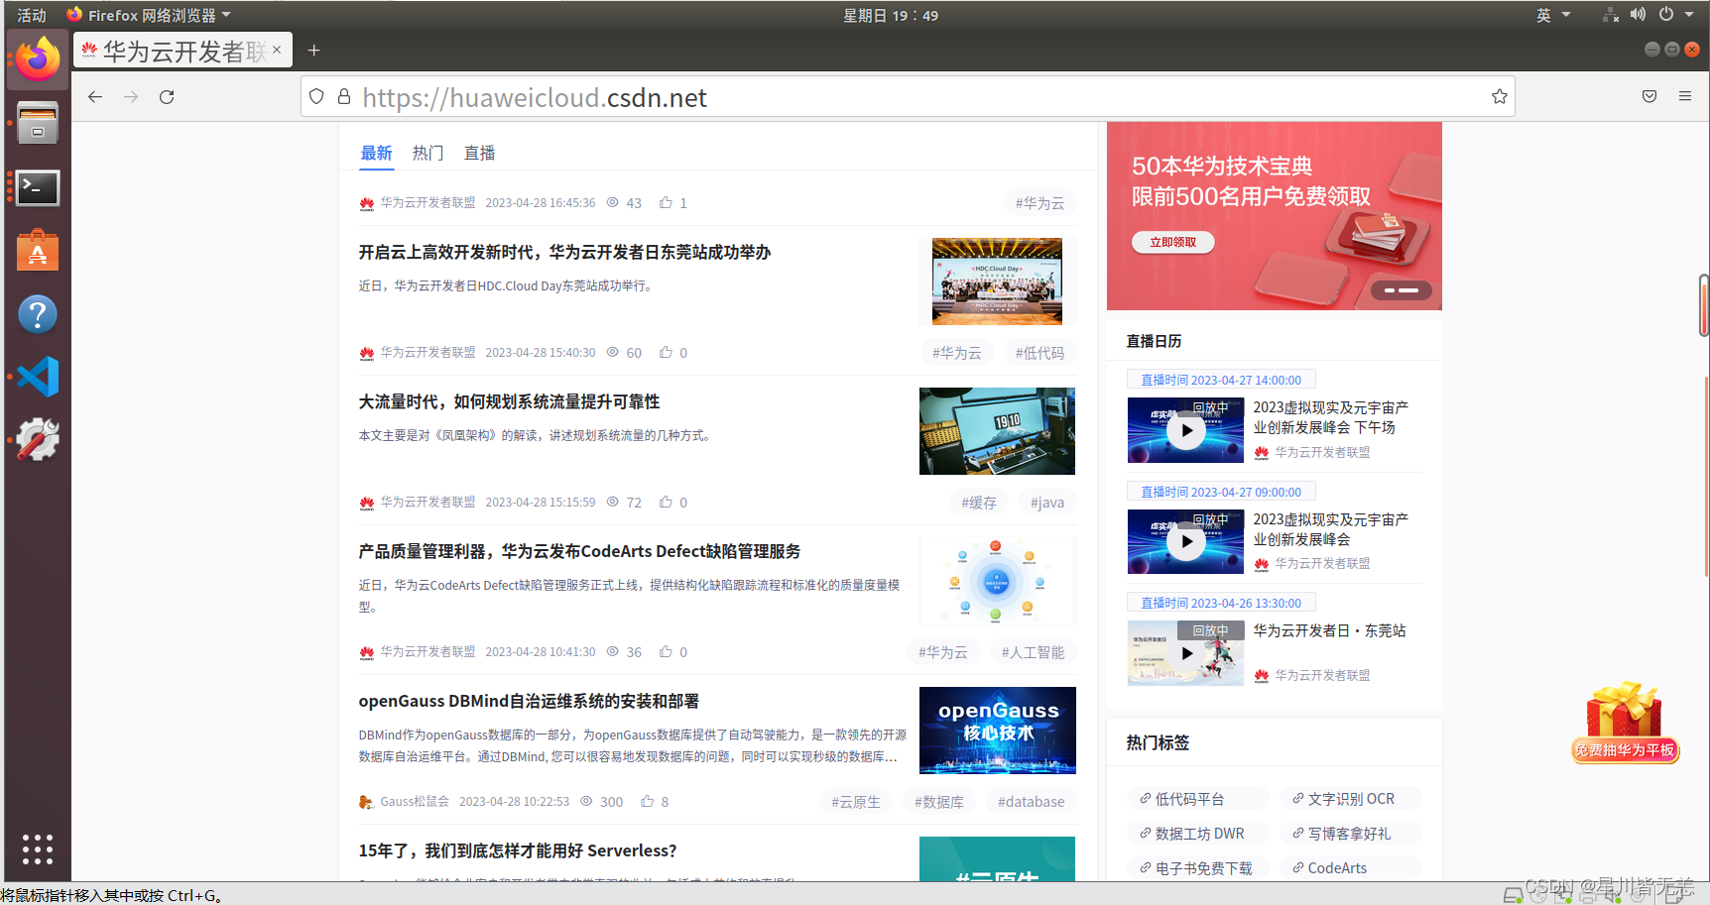Image resolution: width=1710 pixels, height=905 pixels.
Task: Open the Terminal from the dock
Action: pos(37,187)
